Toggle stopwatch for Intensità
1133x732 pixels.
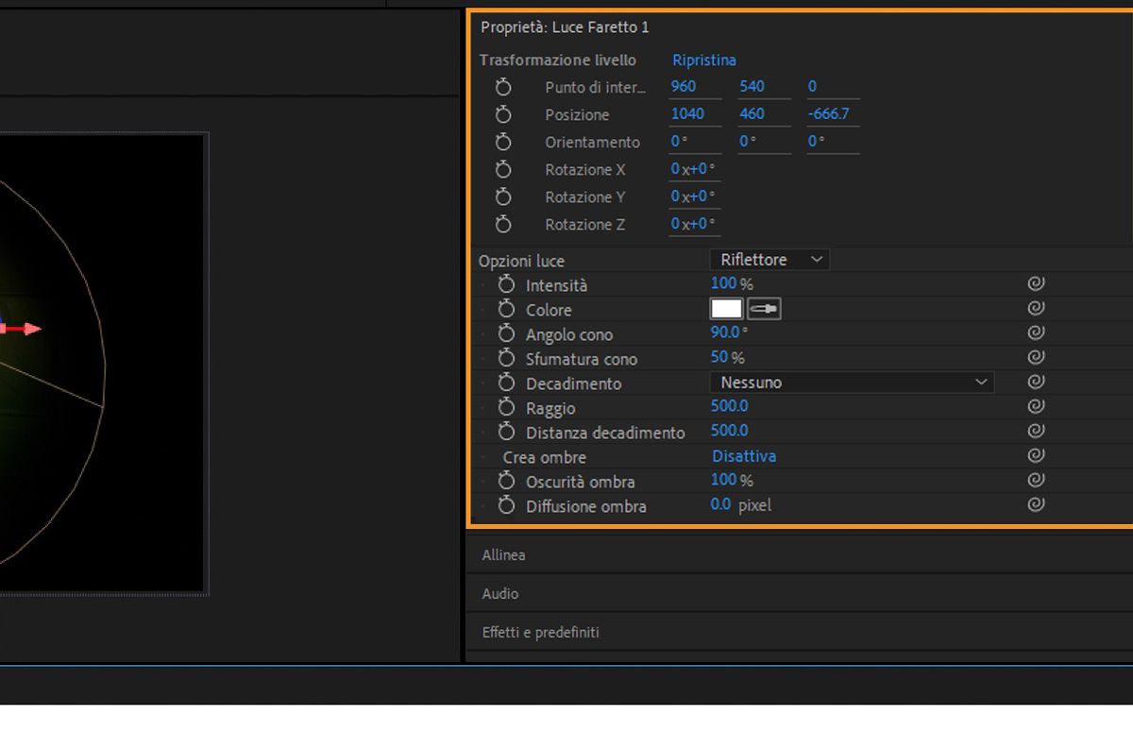point(507,284)
